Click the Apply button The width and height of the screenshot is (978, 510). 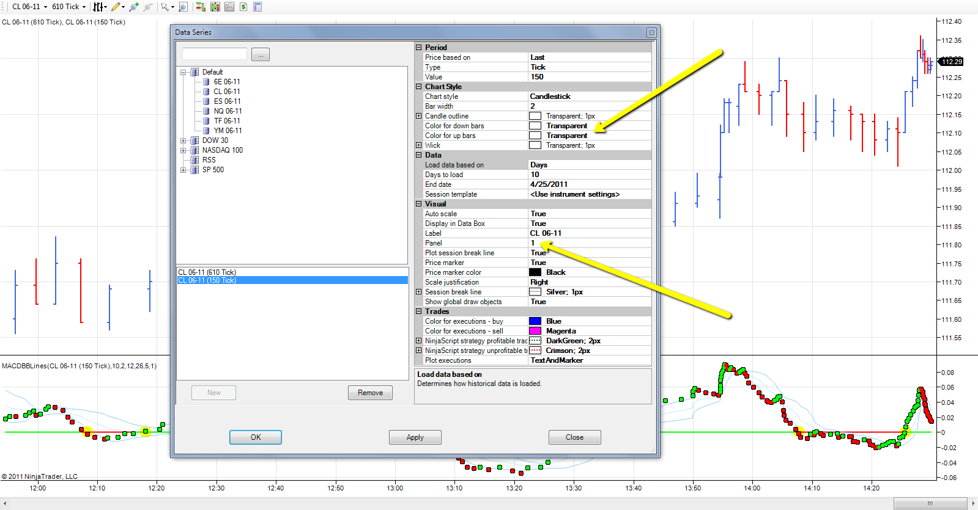point(415,437)
